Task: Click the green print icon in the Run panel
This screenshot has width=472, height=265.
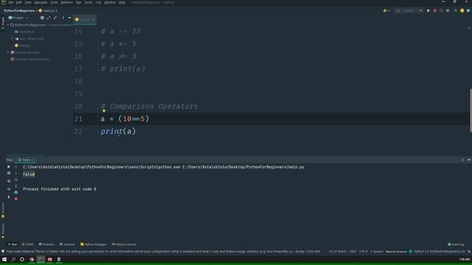Action: point(16,192)
